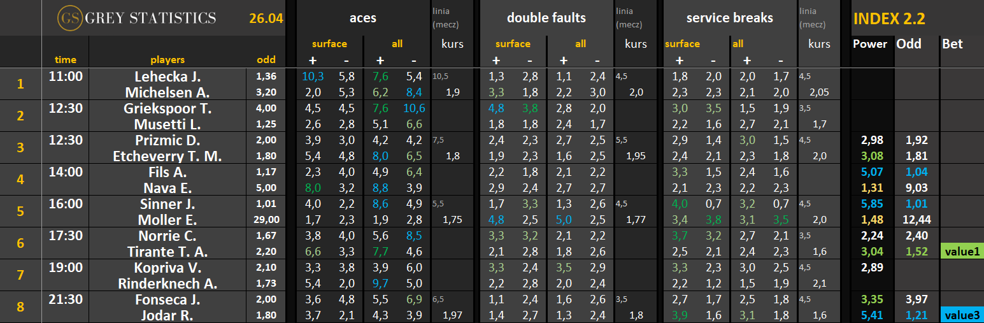This screenshot has height=323, width=984.
Task: Select the 17:30 match time cell
Action: point(66,236)
